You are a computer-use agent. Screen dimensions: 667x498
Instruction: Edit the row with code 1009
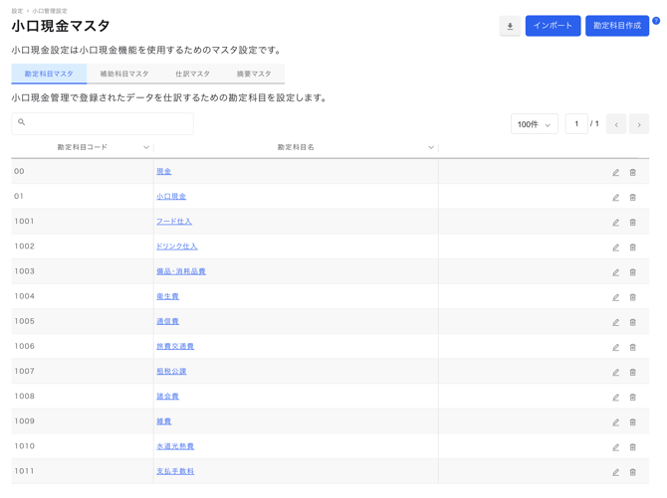(x=615, y=422)
